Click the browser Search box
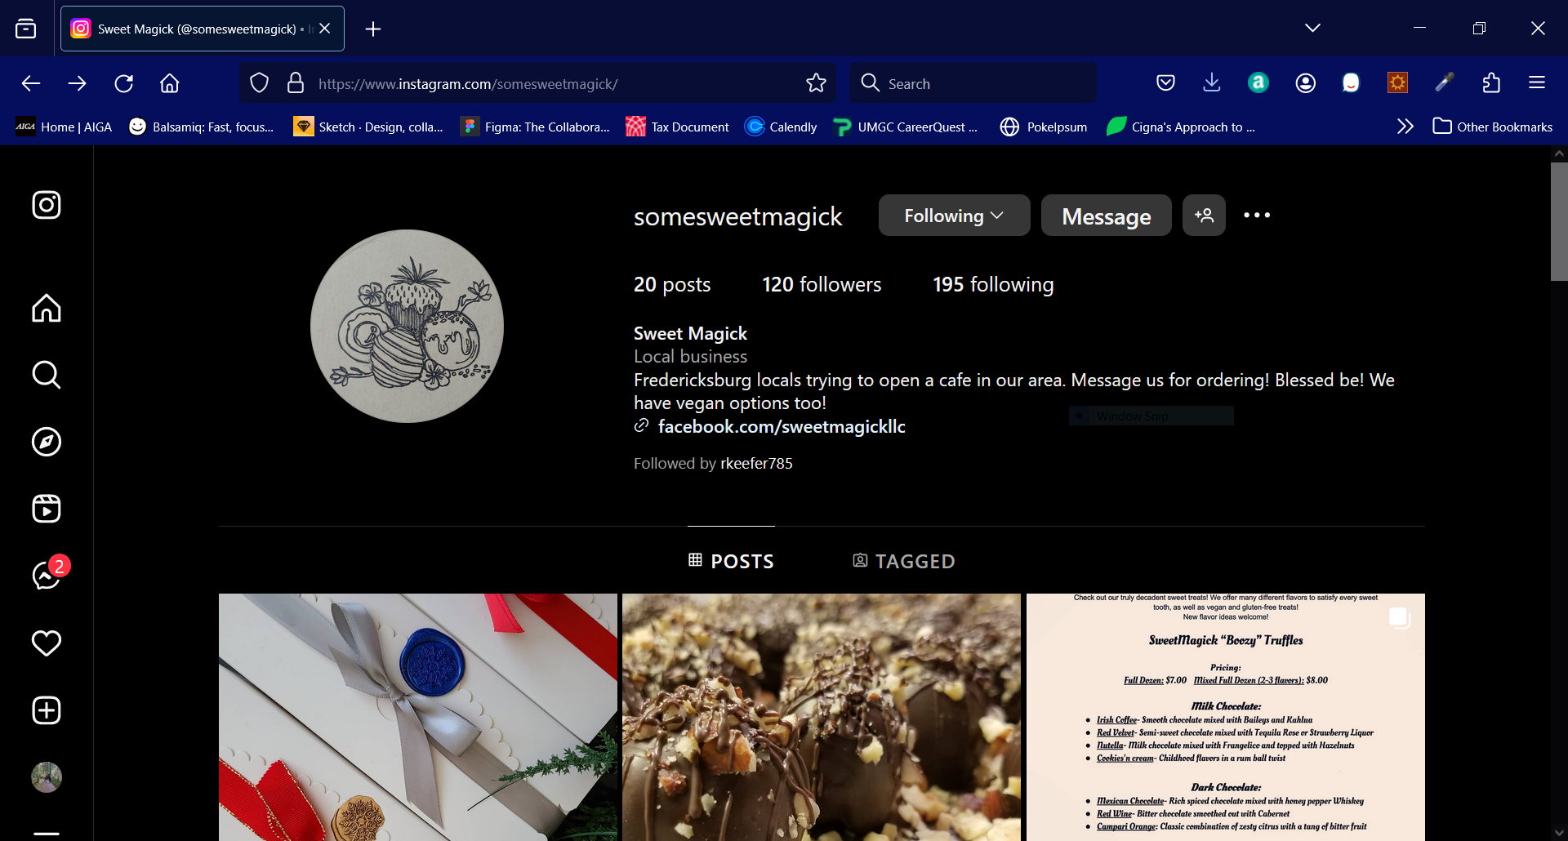 click(973, 83)
